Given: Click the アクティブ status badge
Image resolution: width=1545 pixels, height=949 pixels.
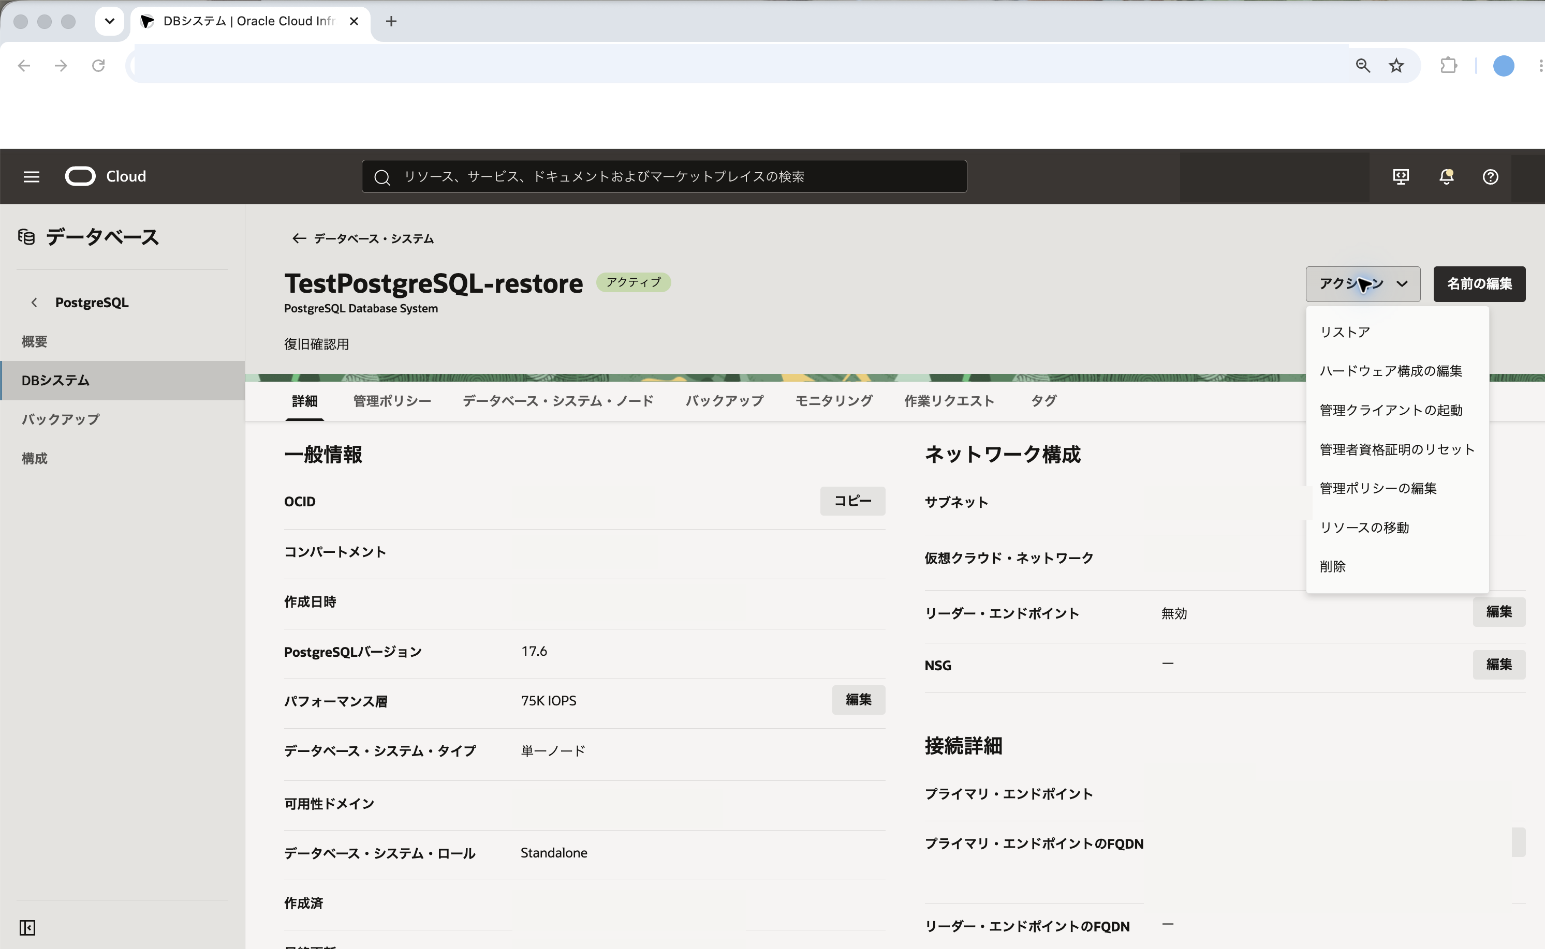Looking at the screenshot, I should coord(633,282).
